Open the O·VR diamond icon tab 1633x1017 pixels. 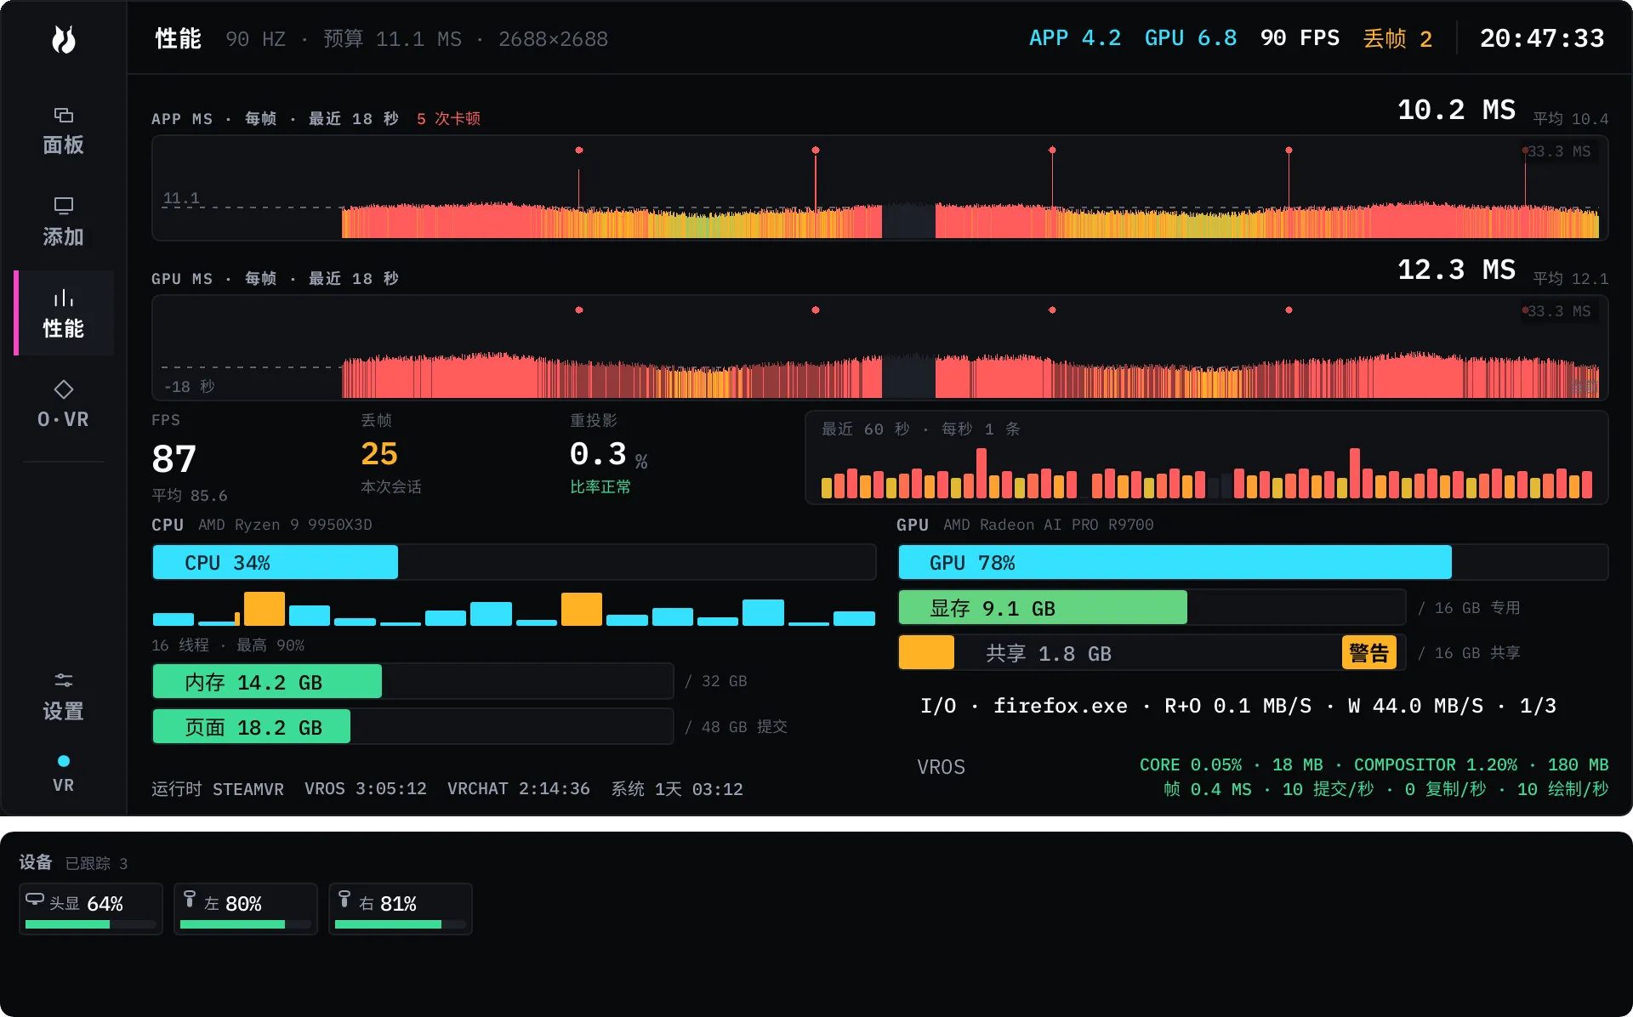(x=64, y=389)
